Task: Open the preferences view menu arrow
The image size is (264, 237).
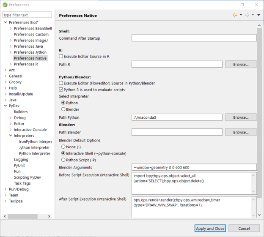Action: (x=258, y=15)
